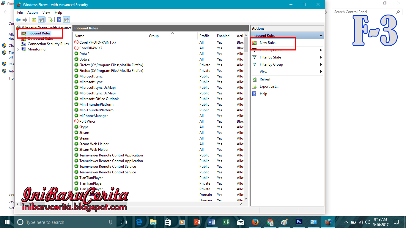Open the Help menu in the menu bar
This screenshot has height=228, width=406.
[58, 12]
